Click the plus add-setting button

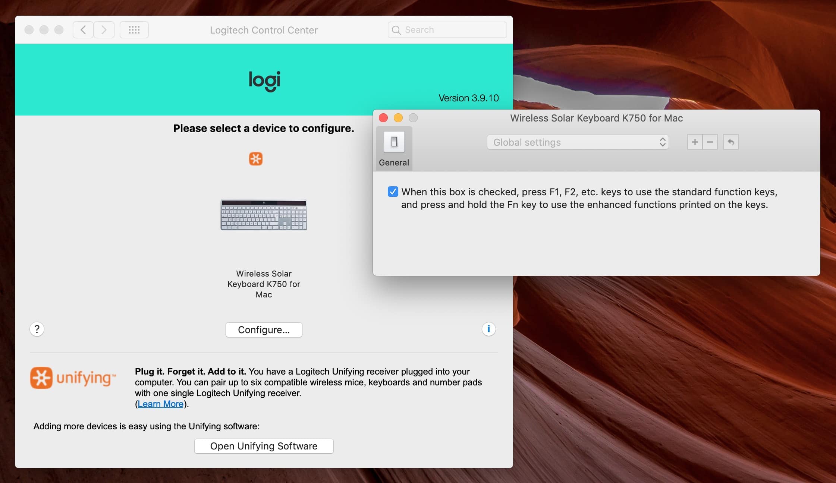click(x=695, y=142)
